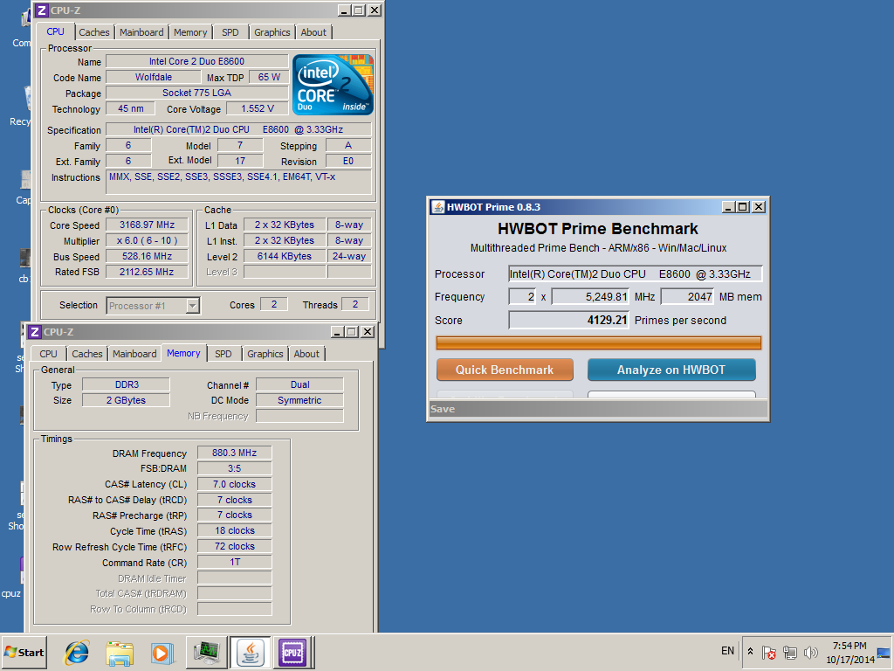The width and height of the screenshot is (894, 671).
Task: Click the Analyze on HWBOT button
Action: (671, 370)
